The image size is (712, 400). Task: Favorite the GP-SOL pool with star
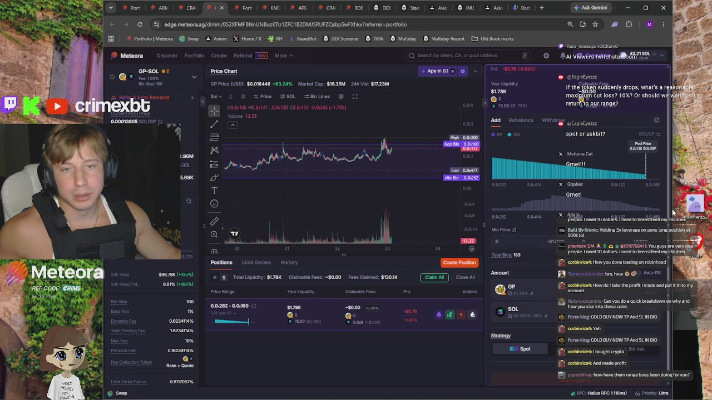112,77
